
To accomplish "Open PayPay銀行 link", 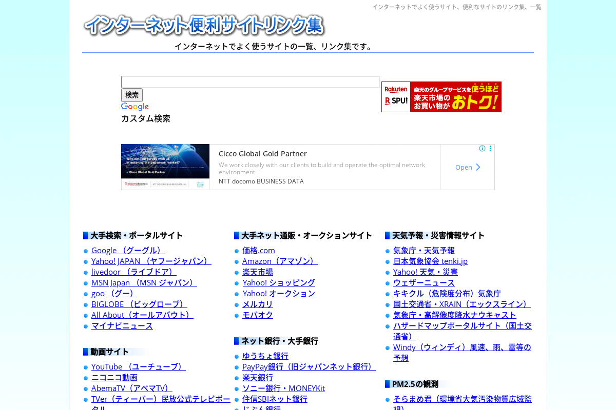I will click(x=309, y=367).
